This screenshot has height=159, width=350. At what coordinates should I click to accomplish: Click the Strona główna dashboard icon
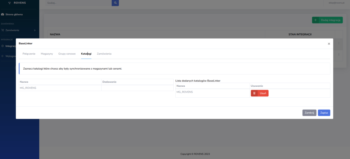(x=3, y=14)
